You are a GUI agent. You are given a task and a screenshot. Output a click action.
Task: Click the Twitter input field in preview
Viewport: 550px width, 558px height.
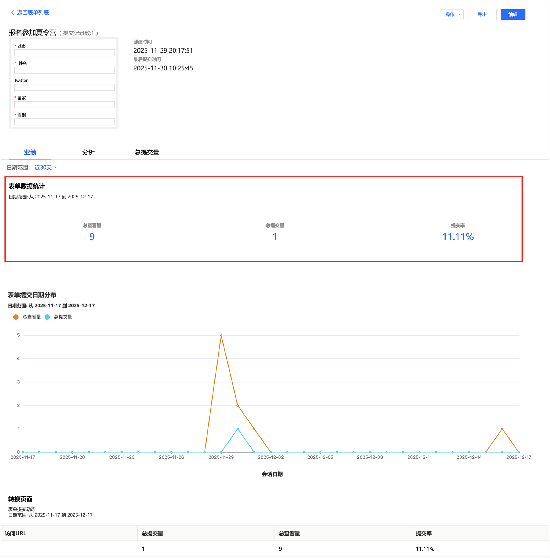[x=64, y=87]
